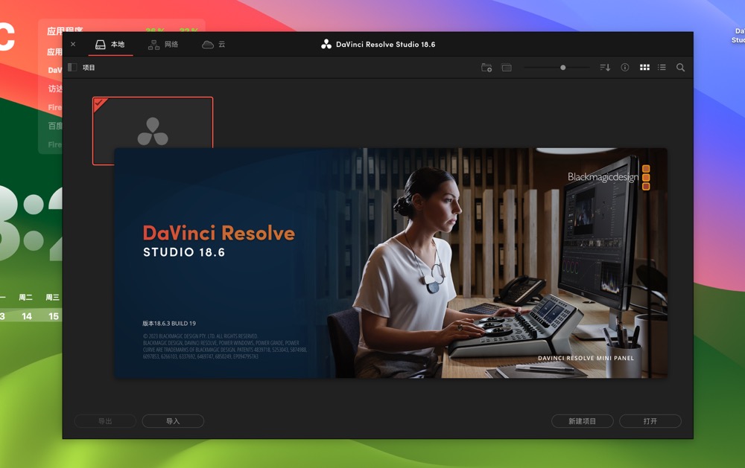Switch to grid view of projects
745x468 pixels.
point(644,67)
